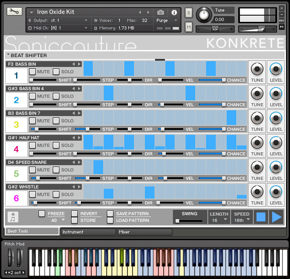Collapse the BEAT SHIFTER section
290x279 pixels.
click(8, 55)
